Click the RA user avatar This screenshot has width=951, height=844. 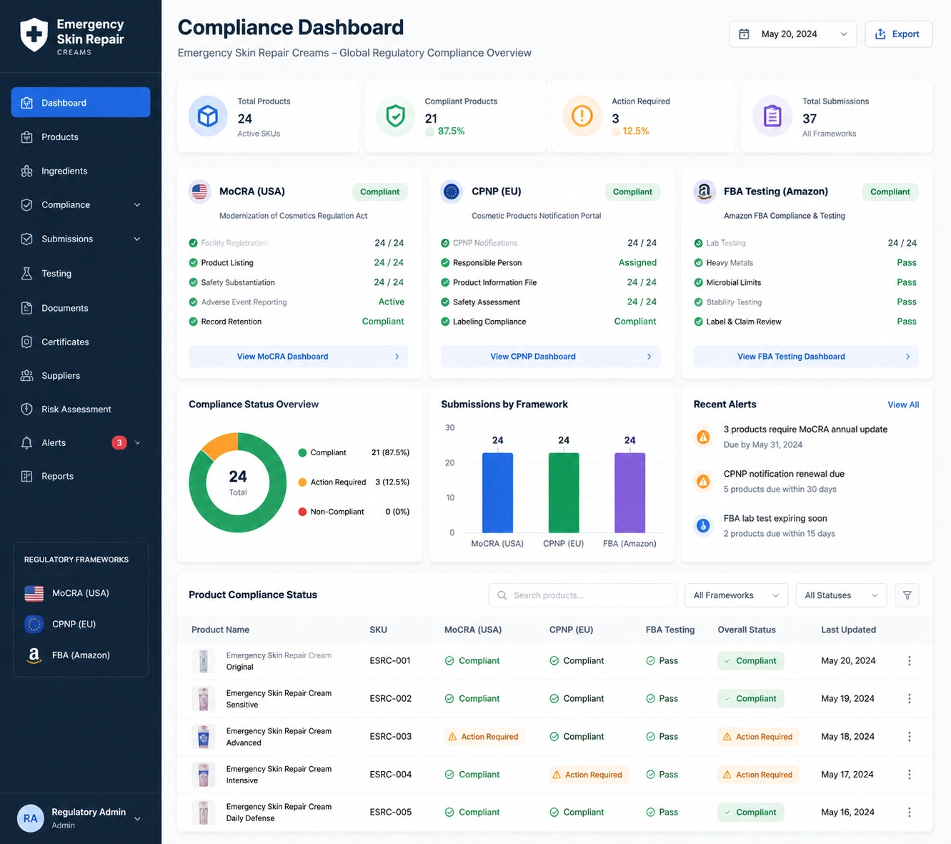30,818
